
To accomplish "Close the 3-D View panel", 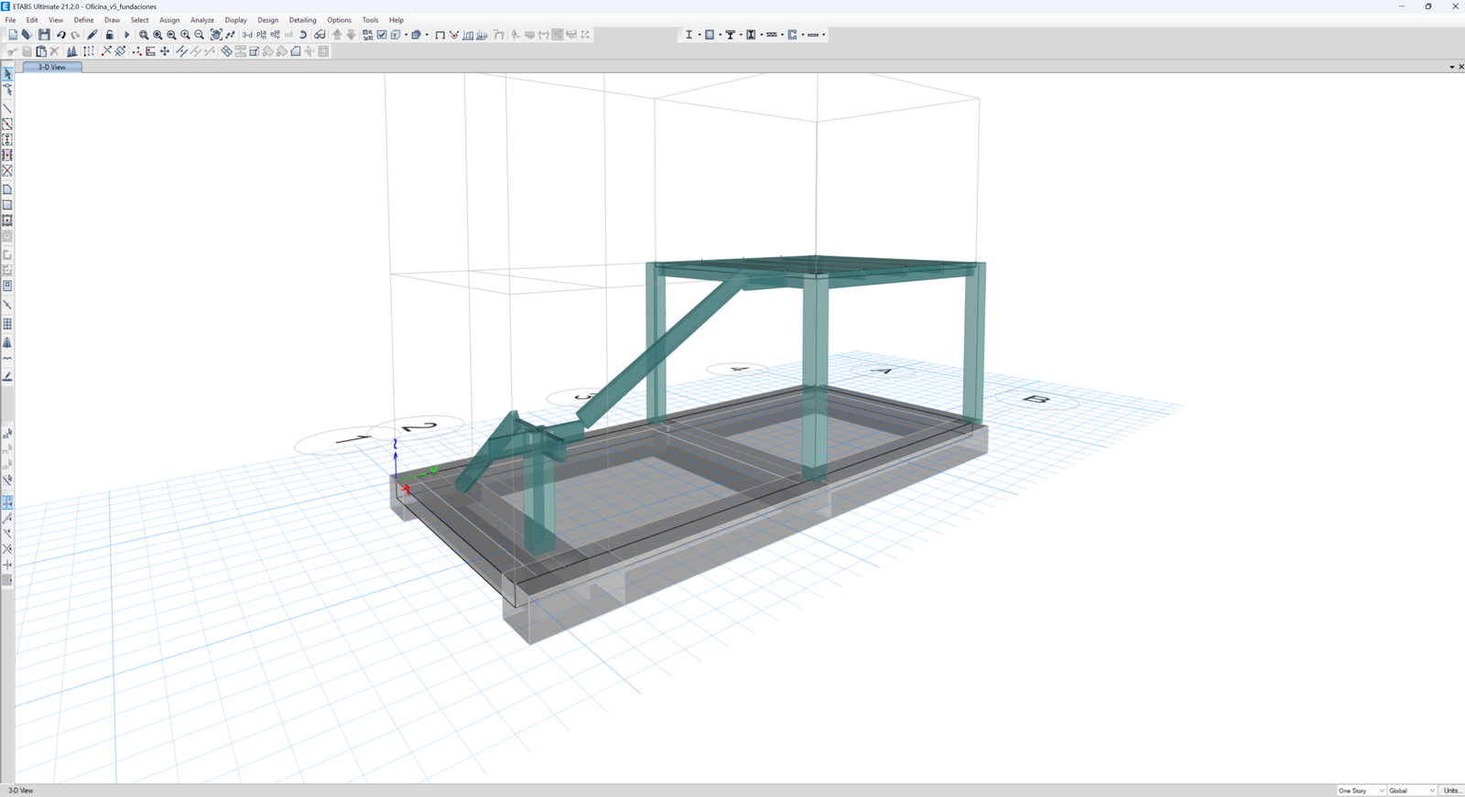I will (1460, 67).
